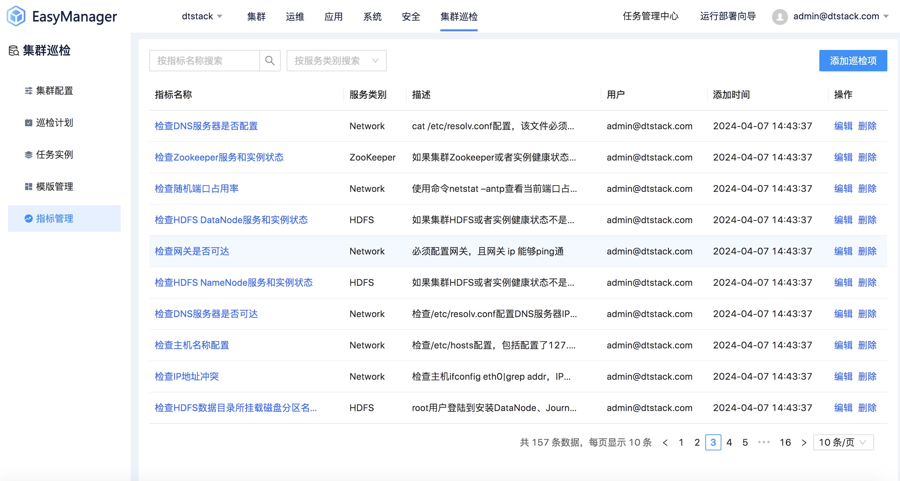Select 指标管理 in the sidebar

[64, 219]
